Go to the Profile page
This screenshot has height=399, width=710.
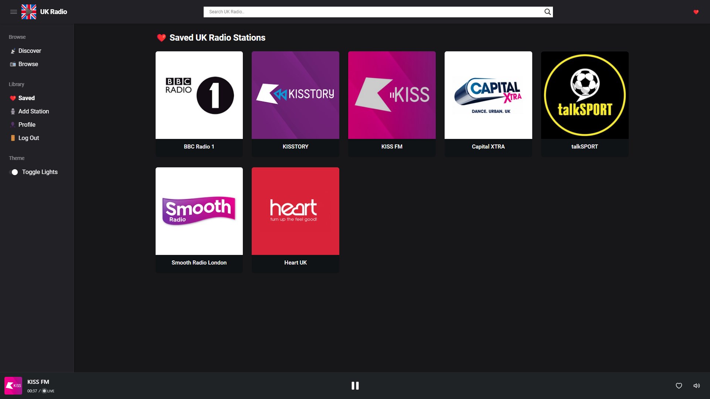pyautogui.click(x=27, y=125)
